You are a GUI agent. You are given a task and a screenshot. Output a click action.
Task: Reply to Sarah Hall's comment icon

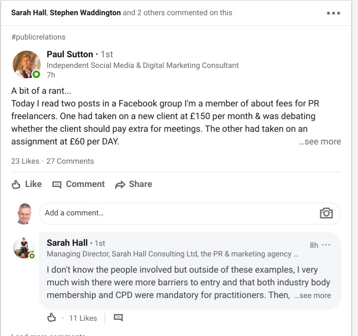[x=118, y=318]
